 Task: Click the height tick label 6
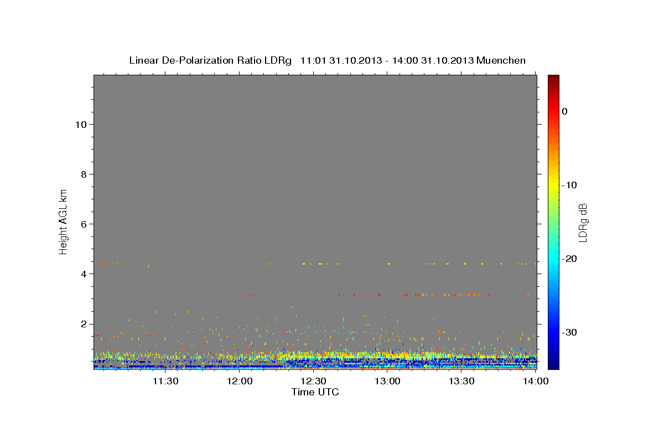point(83,224)
